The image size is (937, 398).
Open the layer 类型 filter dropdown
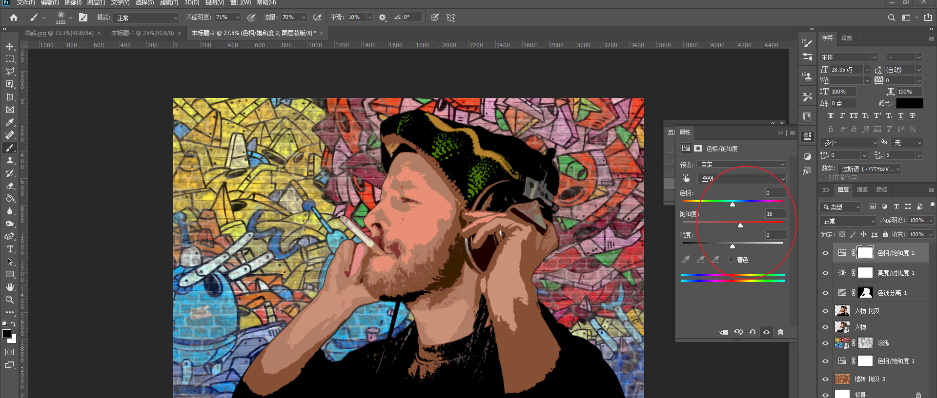[x=841, y=207]
